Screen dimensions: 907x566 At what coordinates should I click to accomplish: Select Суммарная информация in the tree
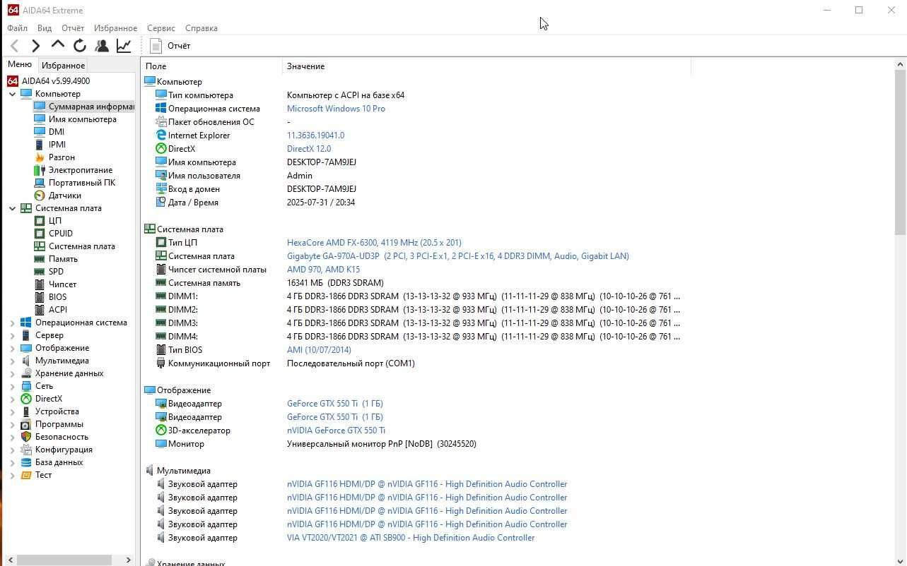coord(91,107)
